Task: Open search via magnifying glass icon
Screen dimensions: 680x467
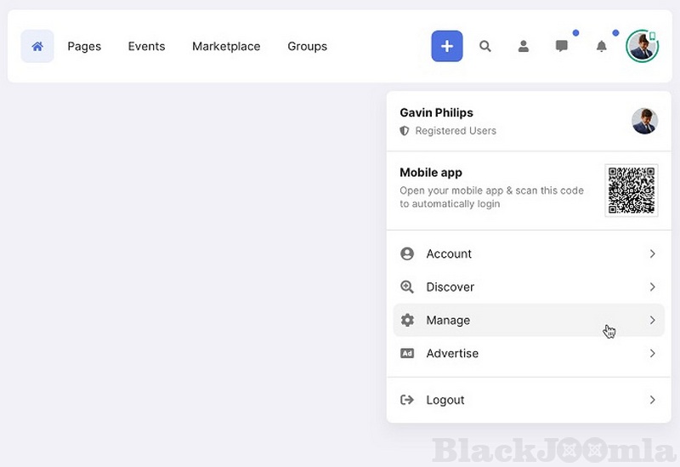Action: pyautogui.click(x=485, y=46)
